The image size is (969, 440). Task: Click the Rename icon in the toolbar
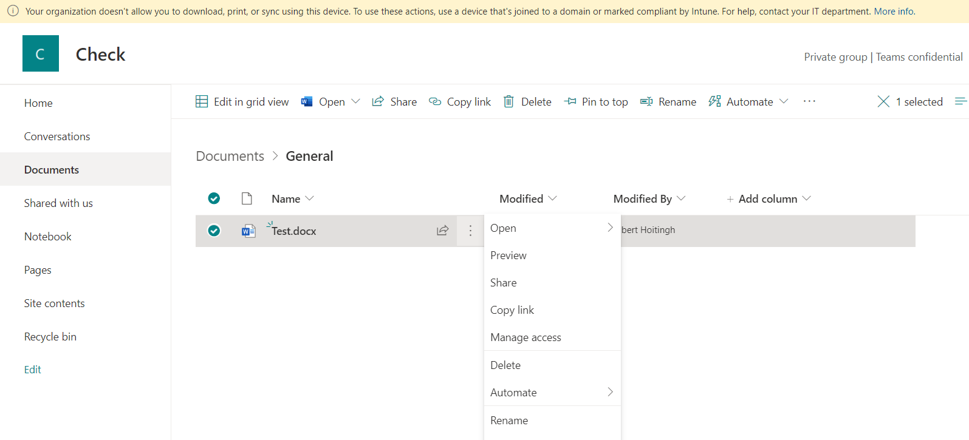click(646, 101)
